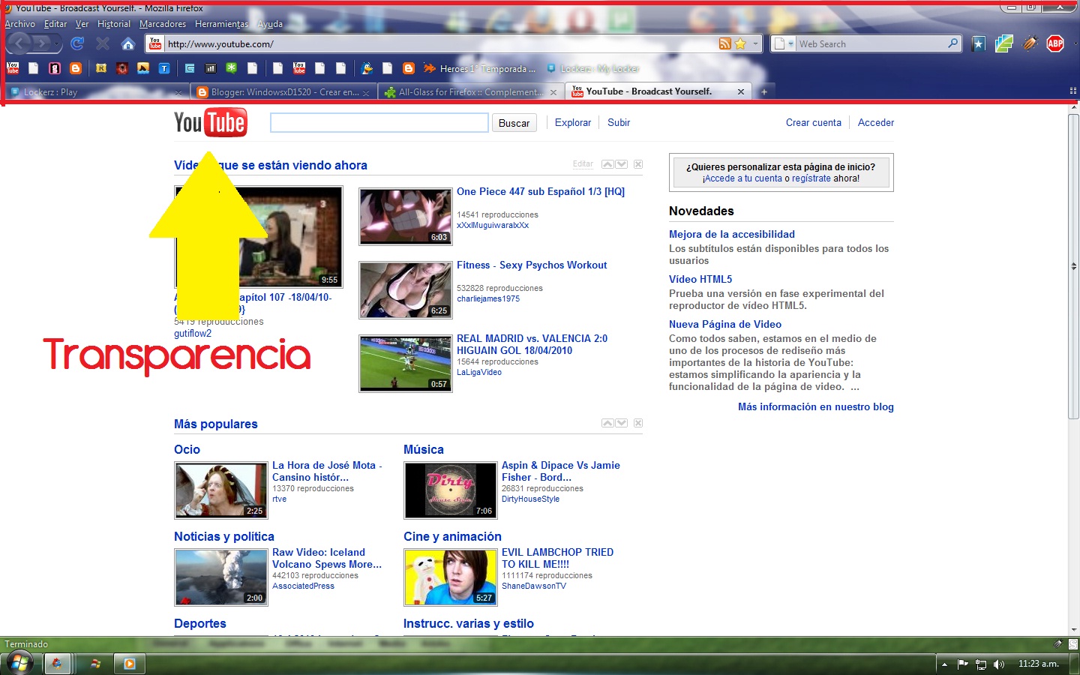Click the green stacked-pages toolbar icon
This screenshot has height=675, width=1080.
(1004, 43)
